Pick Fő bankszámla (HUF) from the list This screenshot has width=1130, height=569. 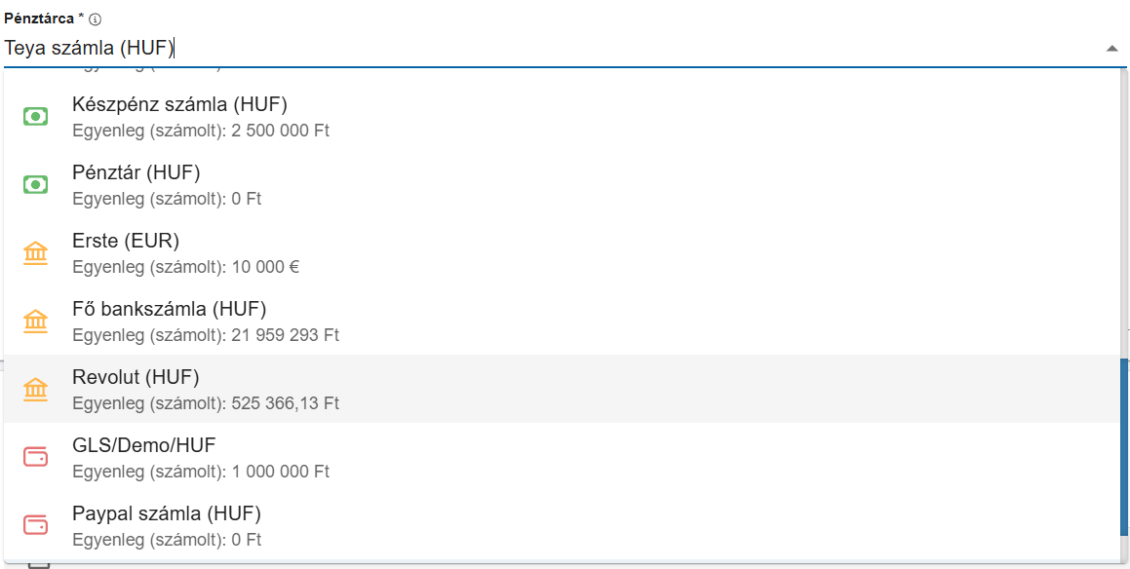pos(169,310)
